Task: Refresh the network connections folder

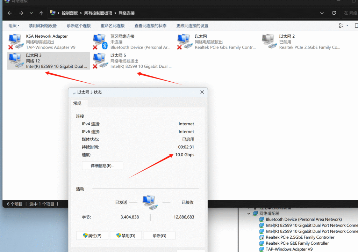Action: tap(334, 13)
